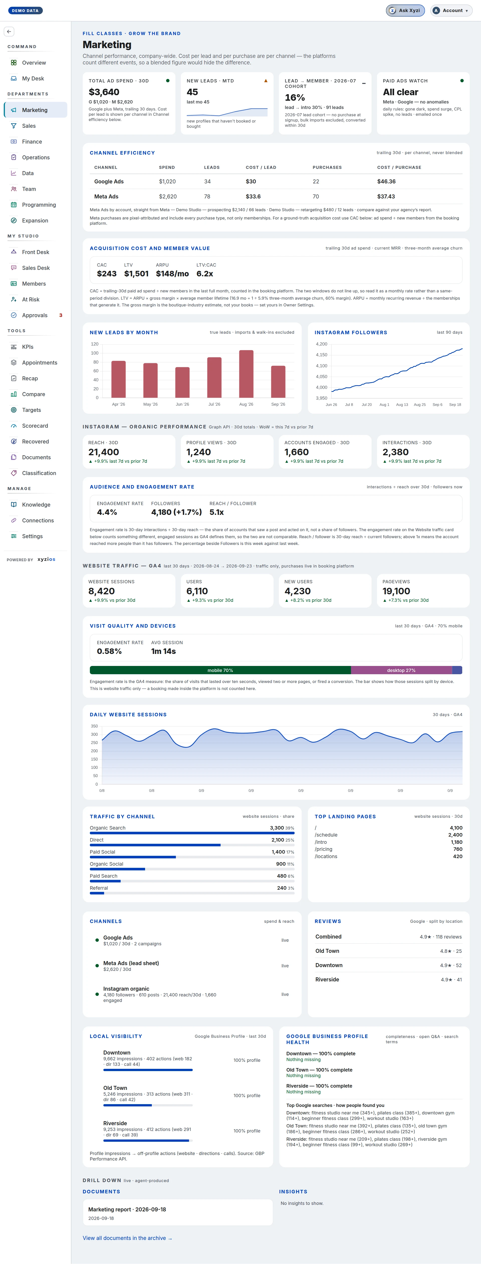481x1264 pixels.
Task: Open the Documents files icon
Action: [14, 457]
